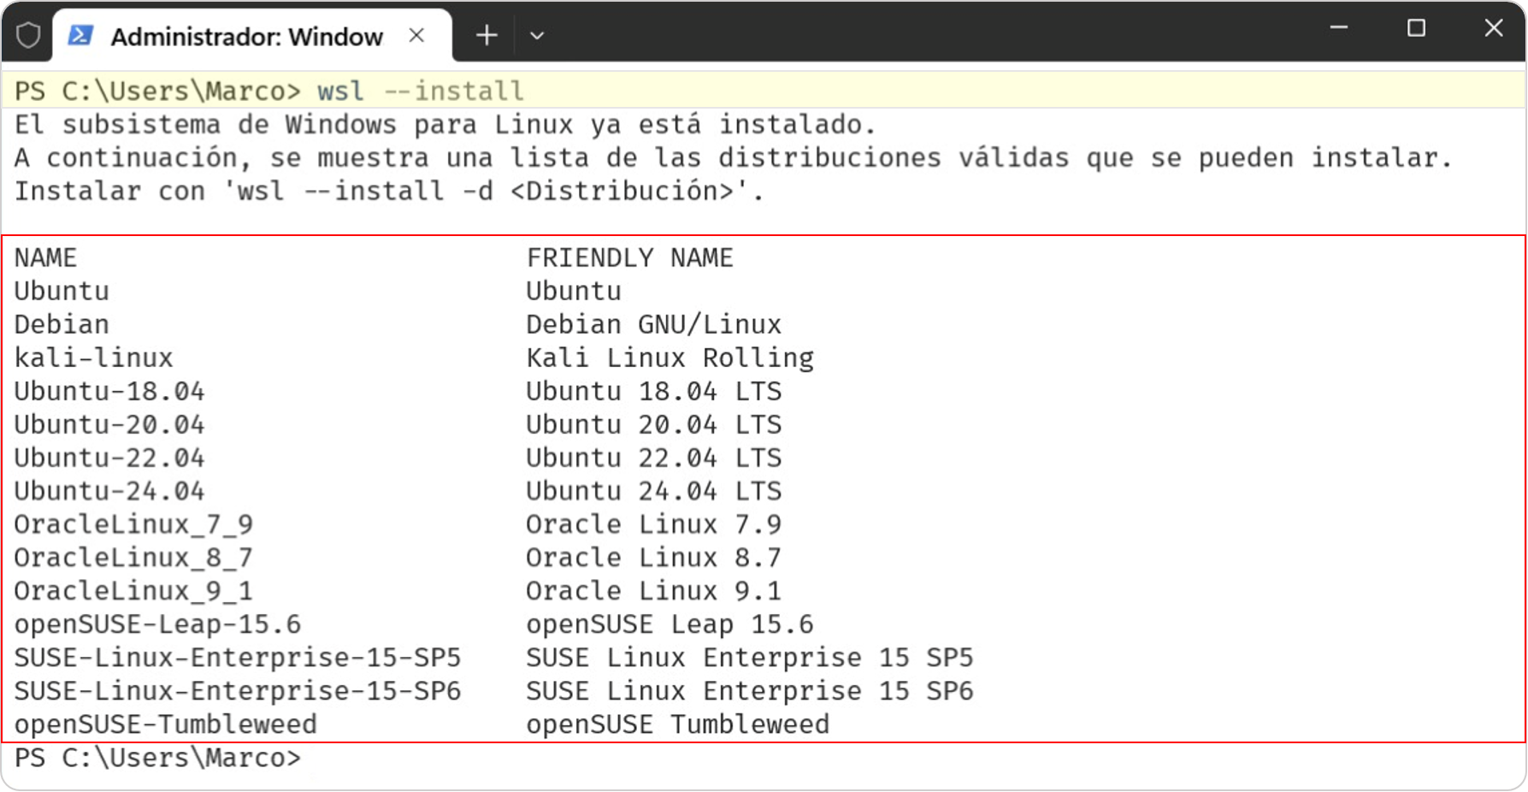Expand the new tab profile dropdown
Image resolution: width=1528 pixels, height=792 pixels.
point(537,36)
